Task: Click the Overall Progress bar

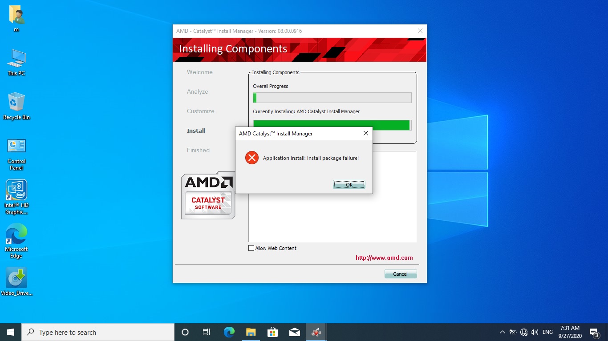Action: (332, 98)
